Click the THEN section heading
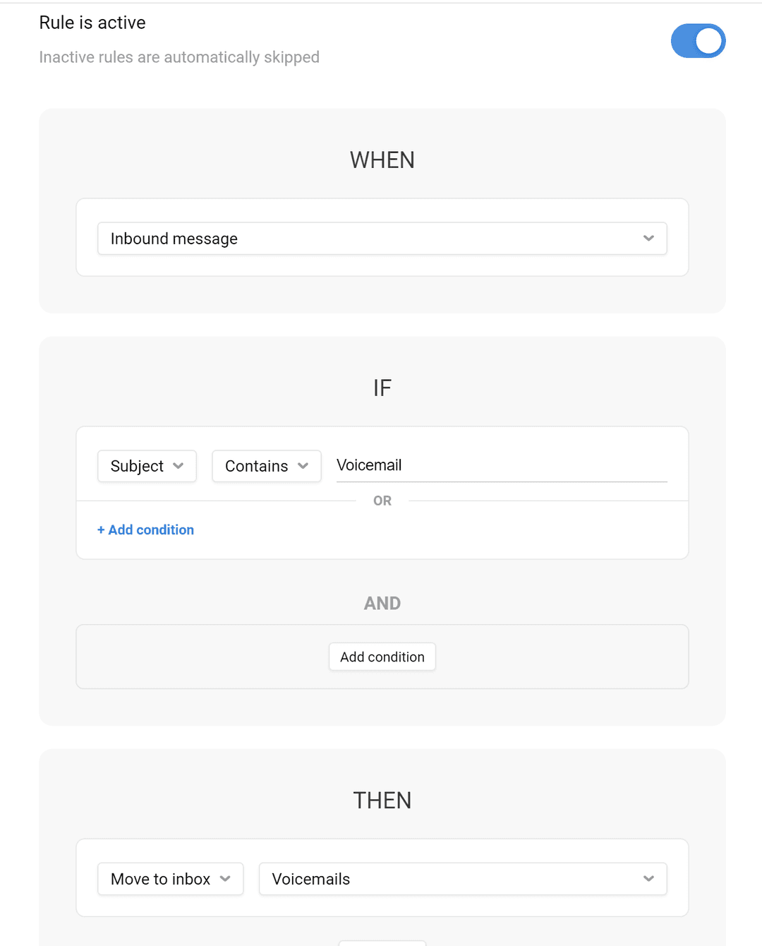The image size is (762, 946). click(x=382, y=801)
